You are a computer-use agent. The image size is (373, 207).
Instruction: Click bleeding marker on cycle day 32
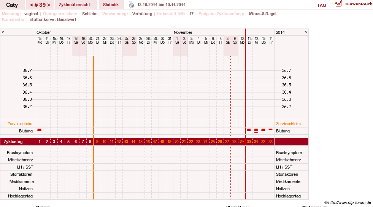pos(263,130)
